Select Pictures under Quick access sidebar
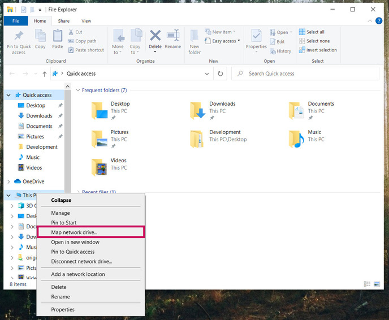This screenshot has height=320, width=389. pyautogui.click(x=35, y=137)
